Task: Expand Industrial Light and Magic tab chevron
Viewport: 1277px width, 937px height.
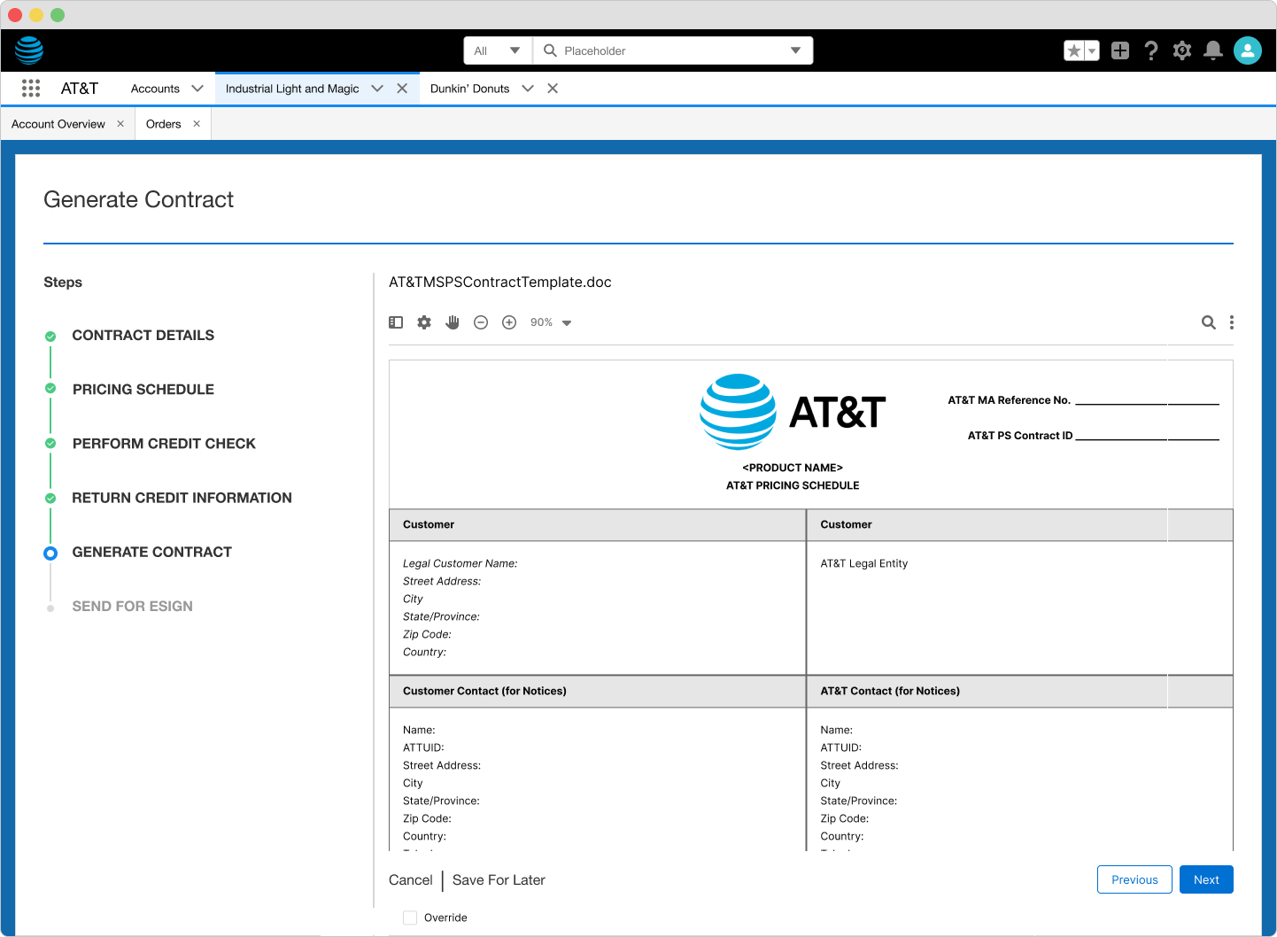Action: click(x=377, y=89)
